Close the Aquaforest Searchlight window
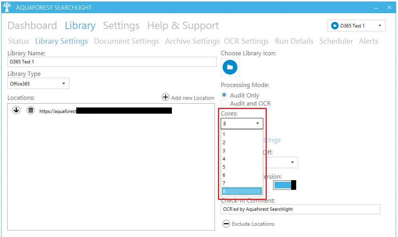Viewport: 398px width, 237px height. [389, 7]
